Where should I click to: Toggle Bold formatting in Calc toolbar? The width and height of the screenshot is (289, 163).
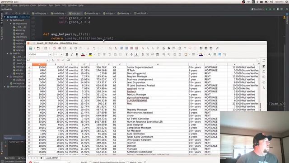coord(67,54)
